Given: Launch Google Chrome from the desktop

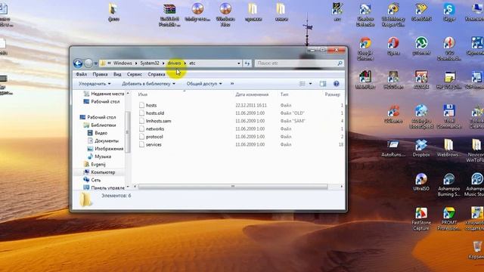Looking at the screenshot, I should click(x=365, y=49).
